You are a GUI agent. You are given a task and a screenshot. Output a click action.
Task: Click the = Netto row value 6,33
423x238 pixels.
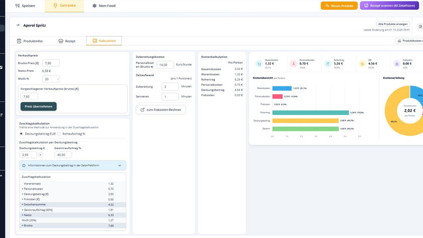coord(111,215)
